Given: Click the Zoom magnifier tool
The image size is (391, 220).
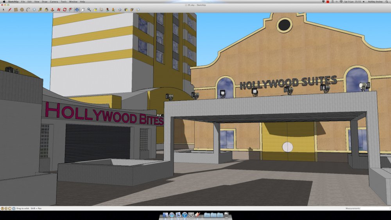Looking at the screenshot, I should [89, 9].
